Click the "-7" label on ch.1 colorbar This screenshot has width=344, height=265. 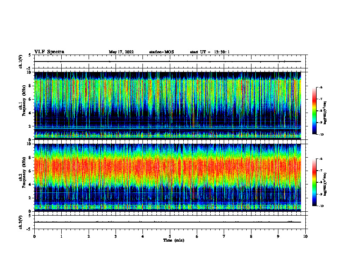pyautogui.click(x=321, y=99)
